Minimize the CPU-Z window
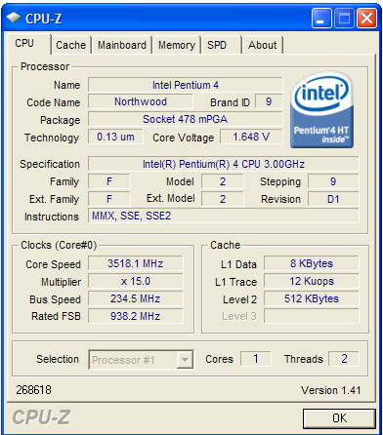The height and width of the screenshot is (435, 383). [x=321, y=19]
